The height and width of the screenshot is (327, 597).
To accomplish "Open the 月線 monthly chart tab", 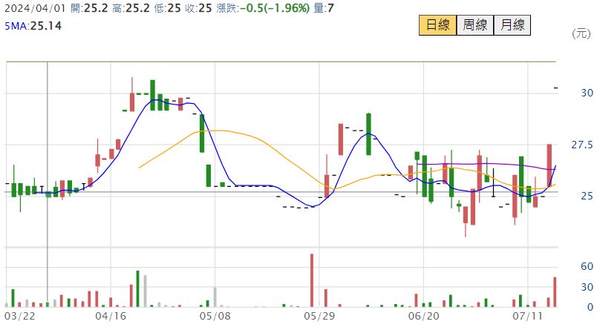I will click(512, 25).
